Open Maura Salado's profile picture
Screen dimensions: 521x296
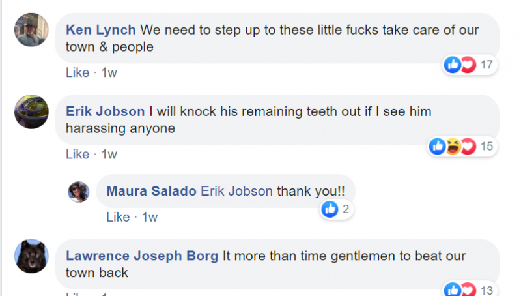[79, 191]
